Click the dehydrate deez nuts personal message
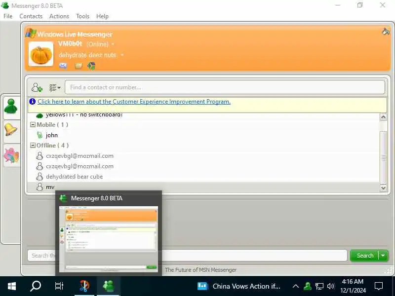 pos(87,55)
